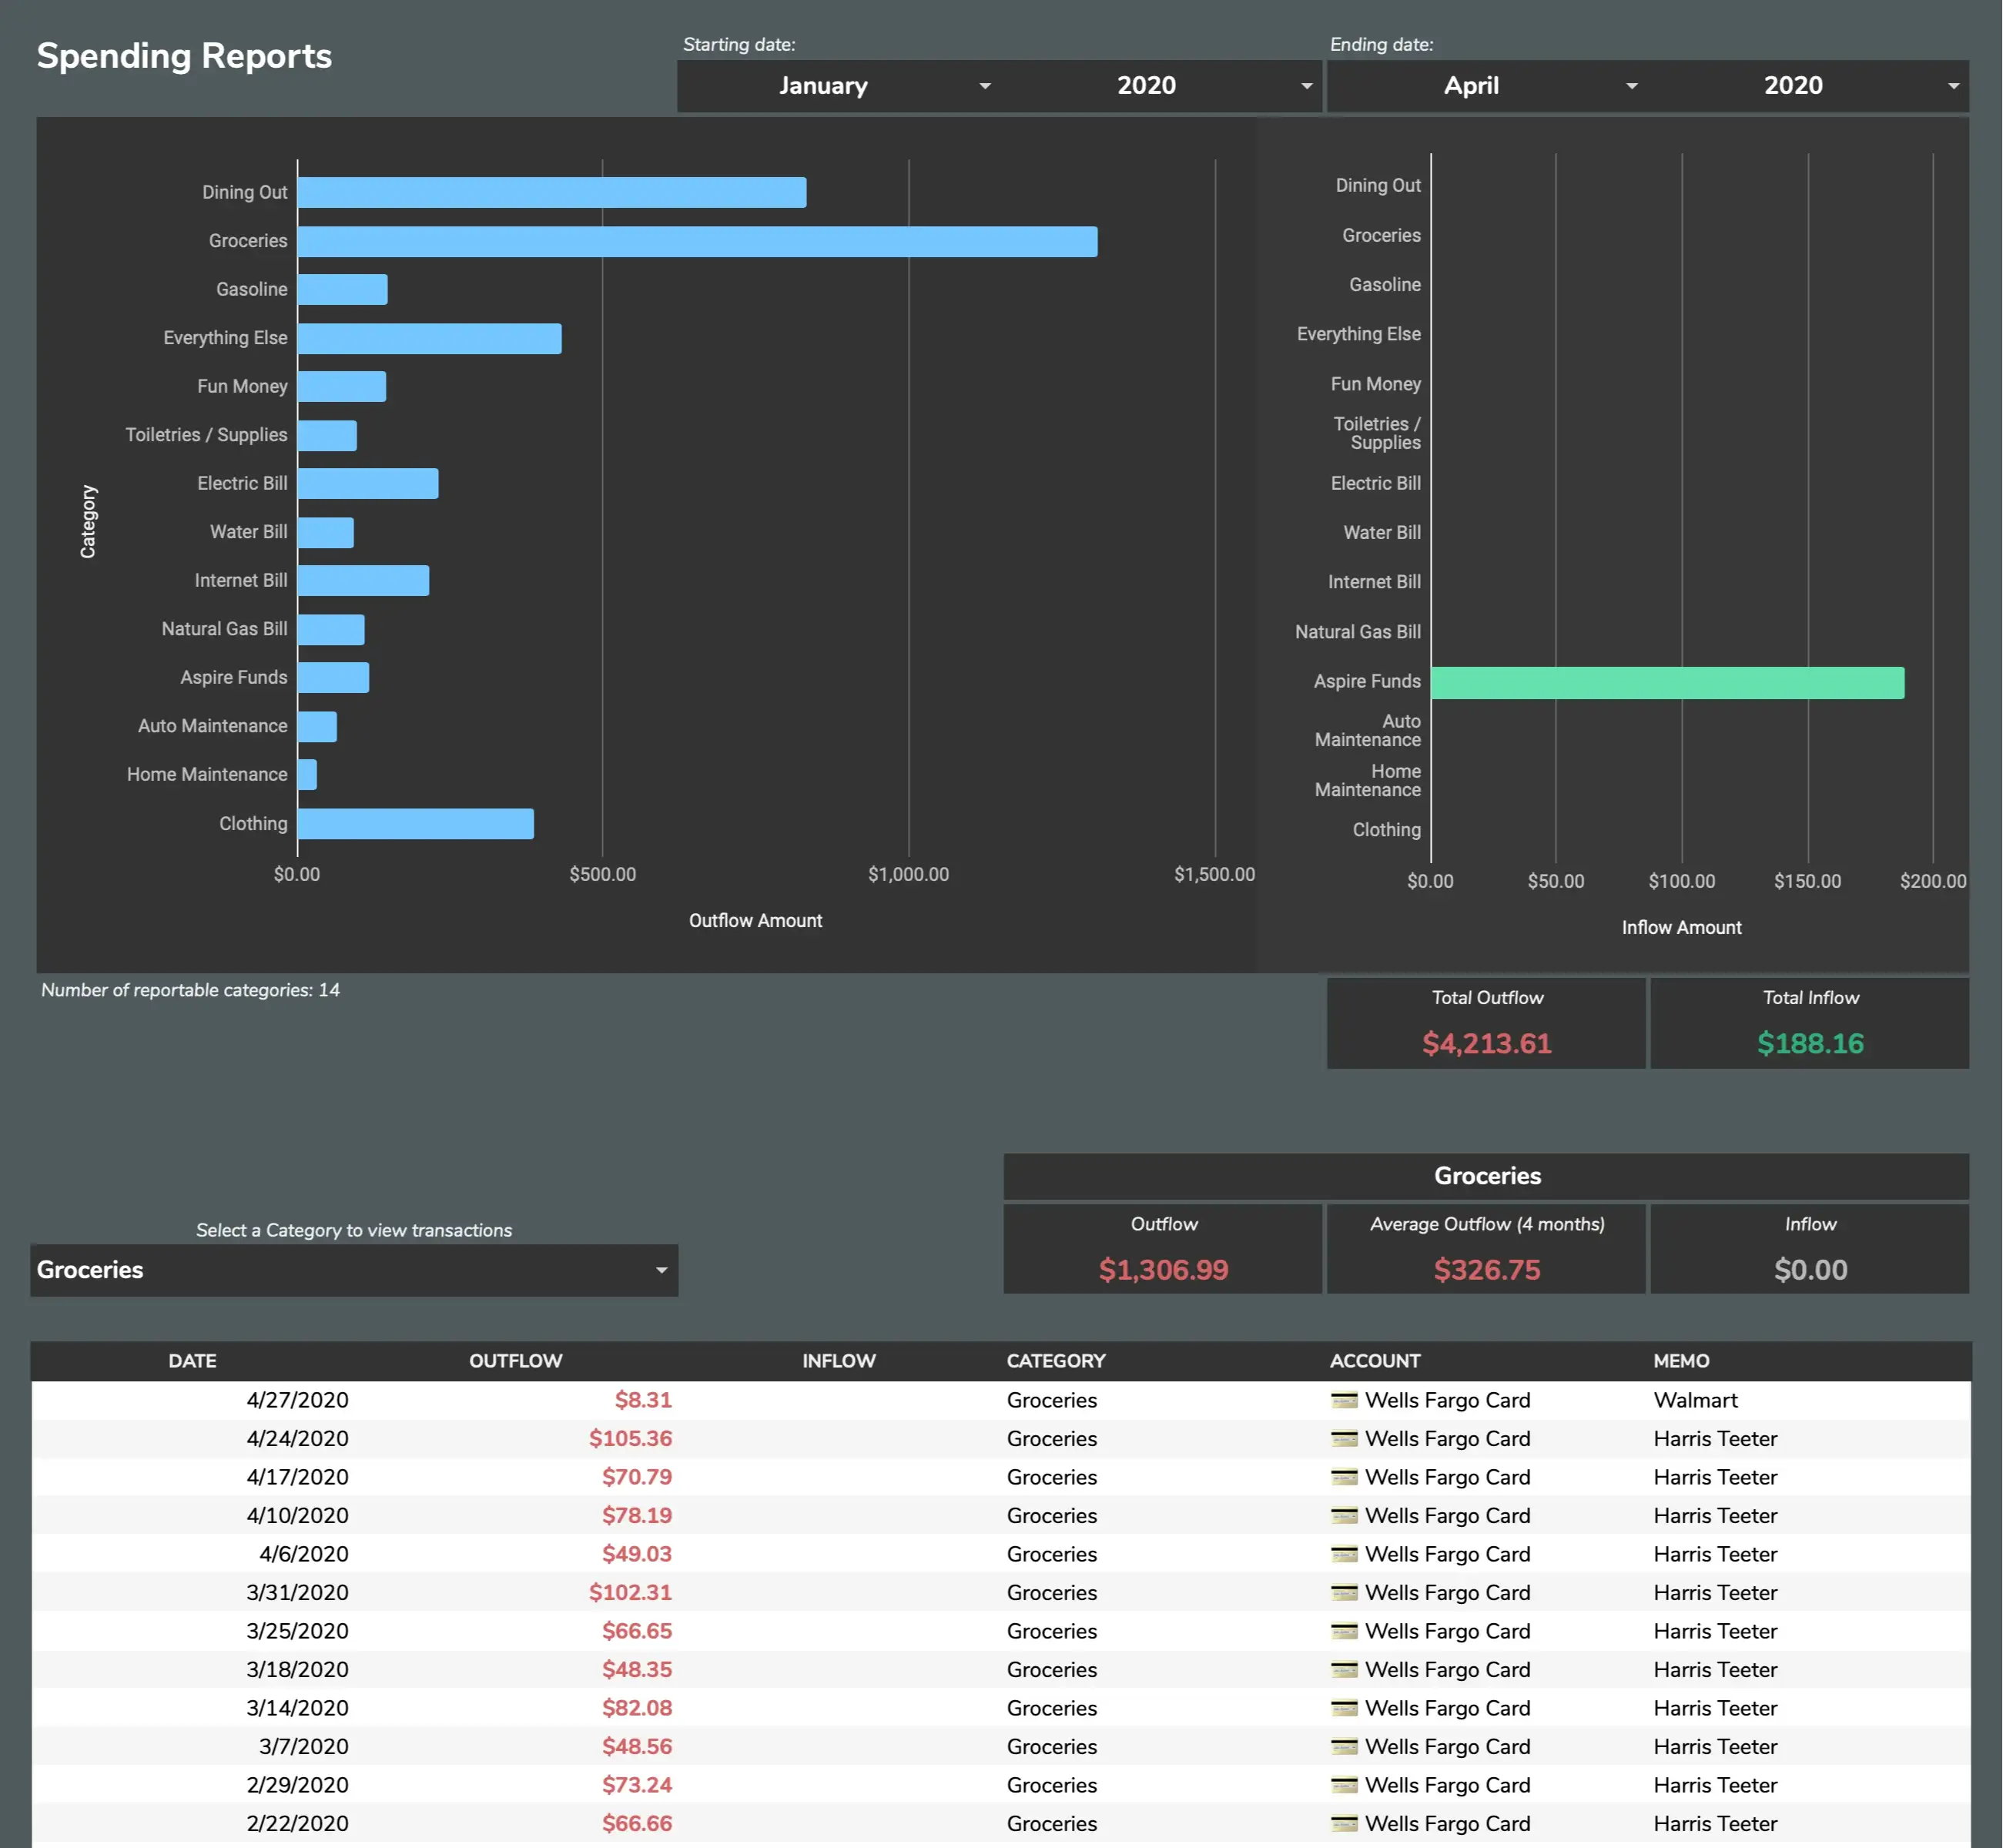The height and width of the screenshot is (1848, 2003).
Task: Open the starting year dropdown showing 2020
Action: click(1160, 86)
